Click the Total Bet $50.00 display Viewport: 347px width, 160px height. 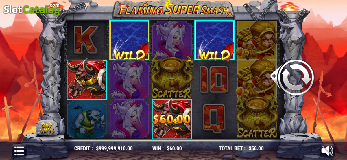coord(241,148)
